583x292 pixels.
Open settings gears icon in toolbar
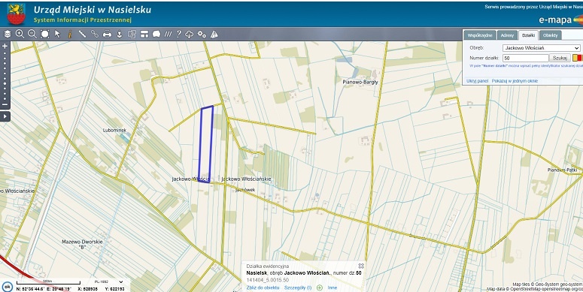(202, 34)
